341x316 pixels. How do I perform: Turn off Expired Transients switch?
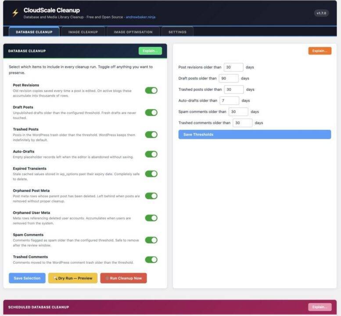point(151,174)
